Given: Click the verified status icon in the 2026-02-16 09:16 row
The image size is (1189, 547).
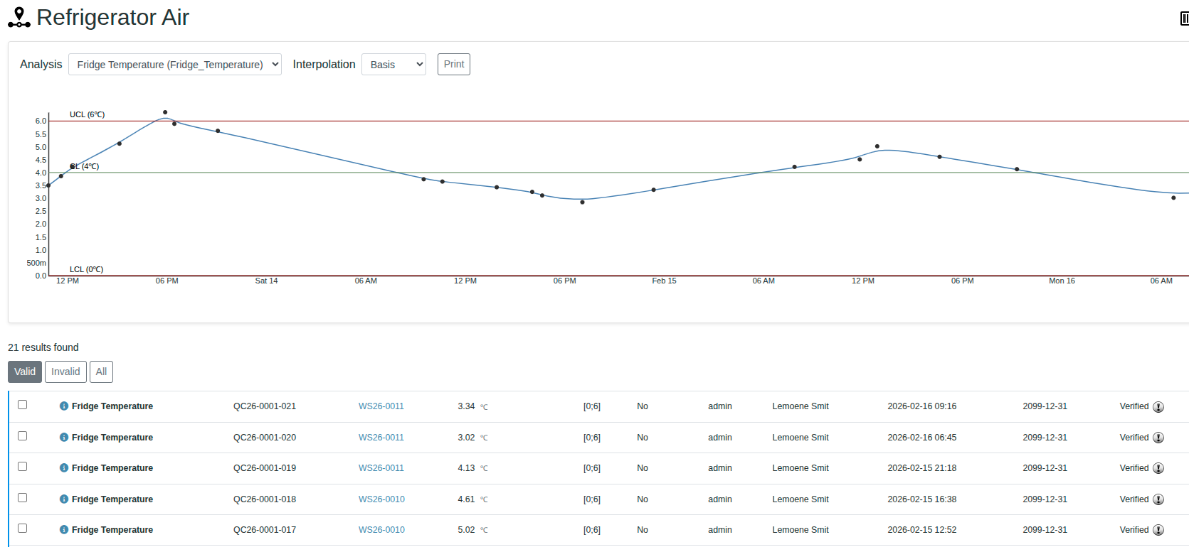Looking at the screenshot, I should [x=1158, y=407].
